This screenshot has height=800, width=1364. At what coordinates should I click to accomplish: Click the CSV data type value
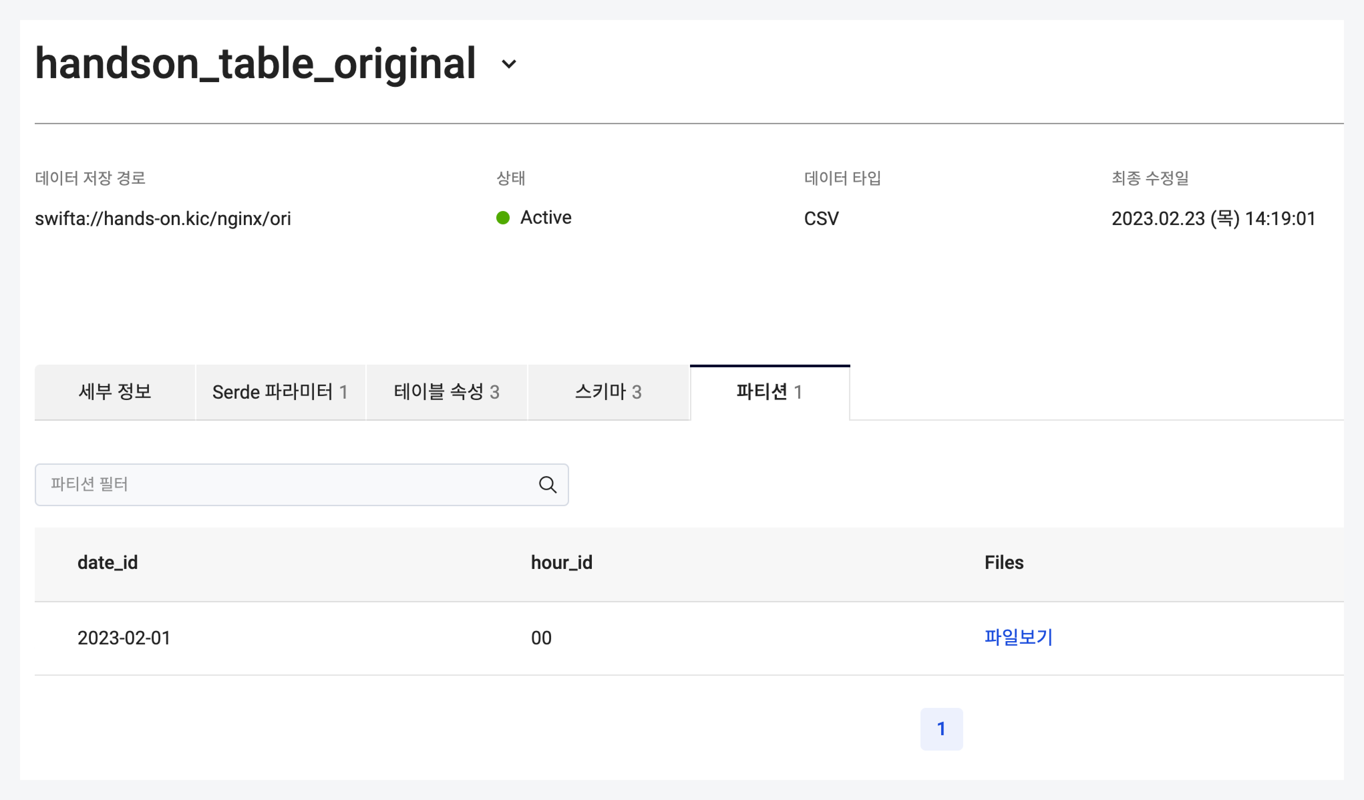[x=821, y=219]
